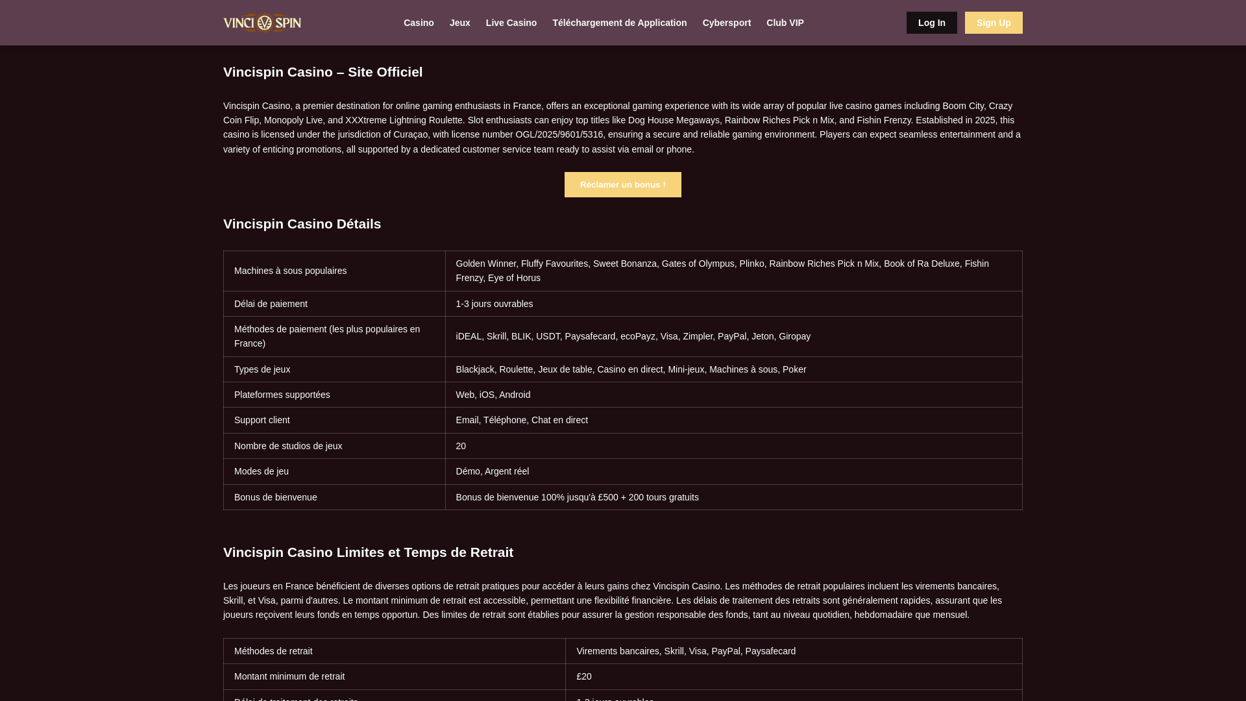Select heading Vincispin Casino Détails
The height and width of the screenshot is (701, 1246).
[x=302, y=224]
